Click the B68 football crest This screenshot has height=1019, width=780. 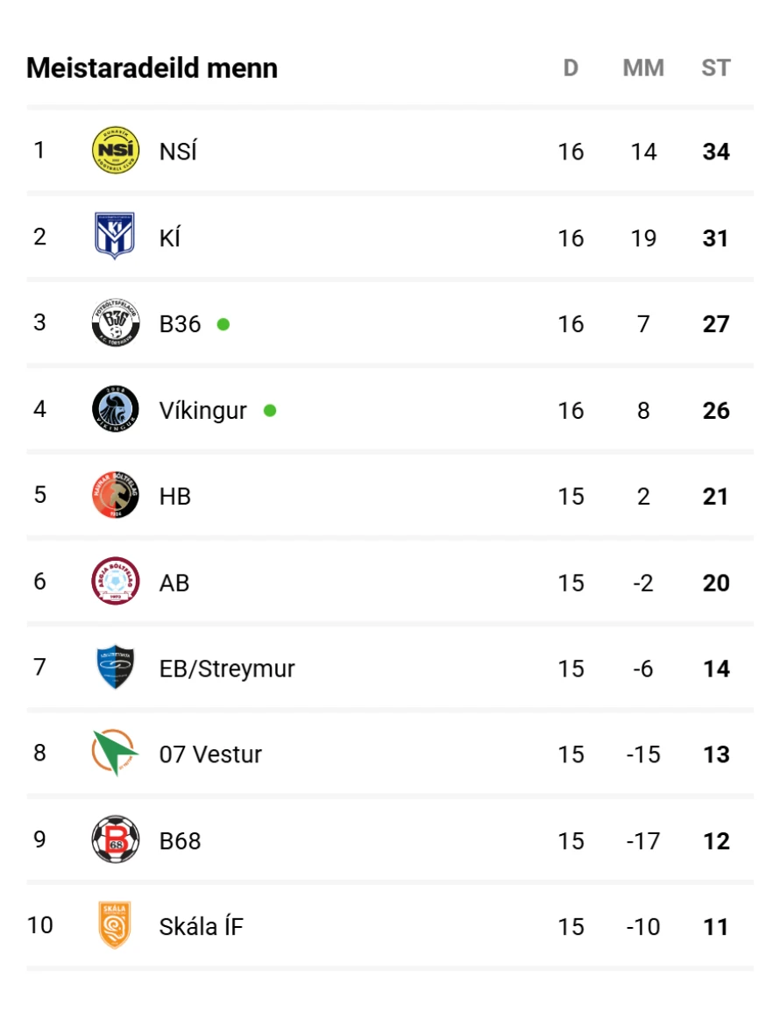tap(115, 839)
